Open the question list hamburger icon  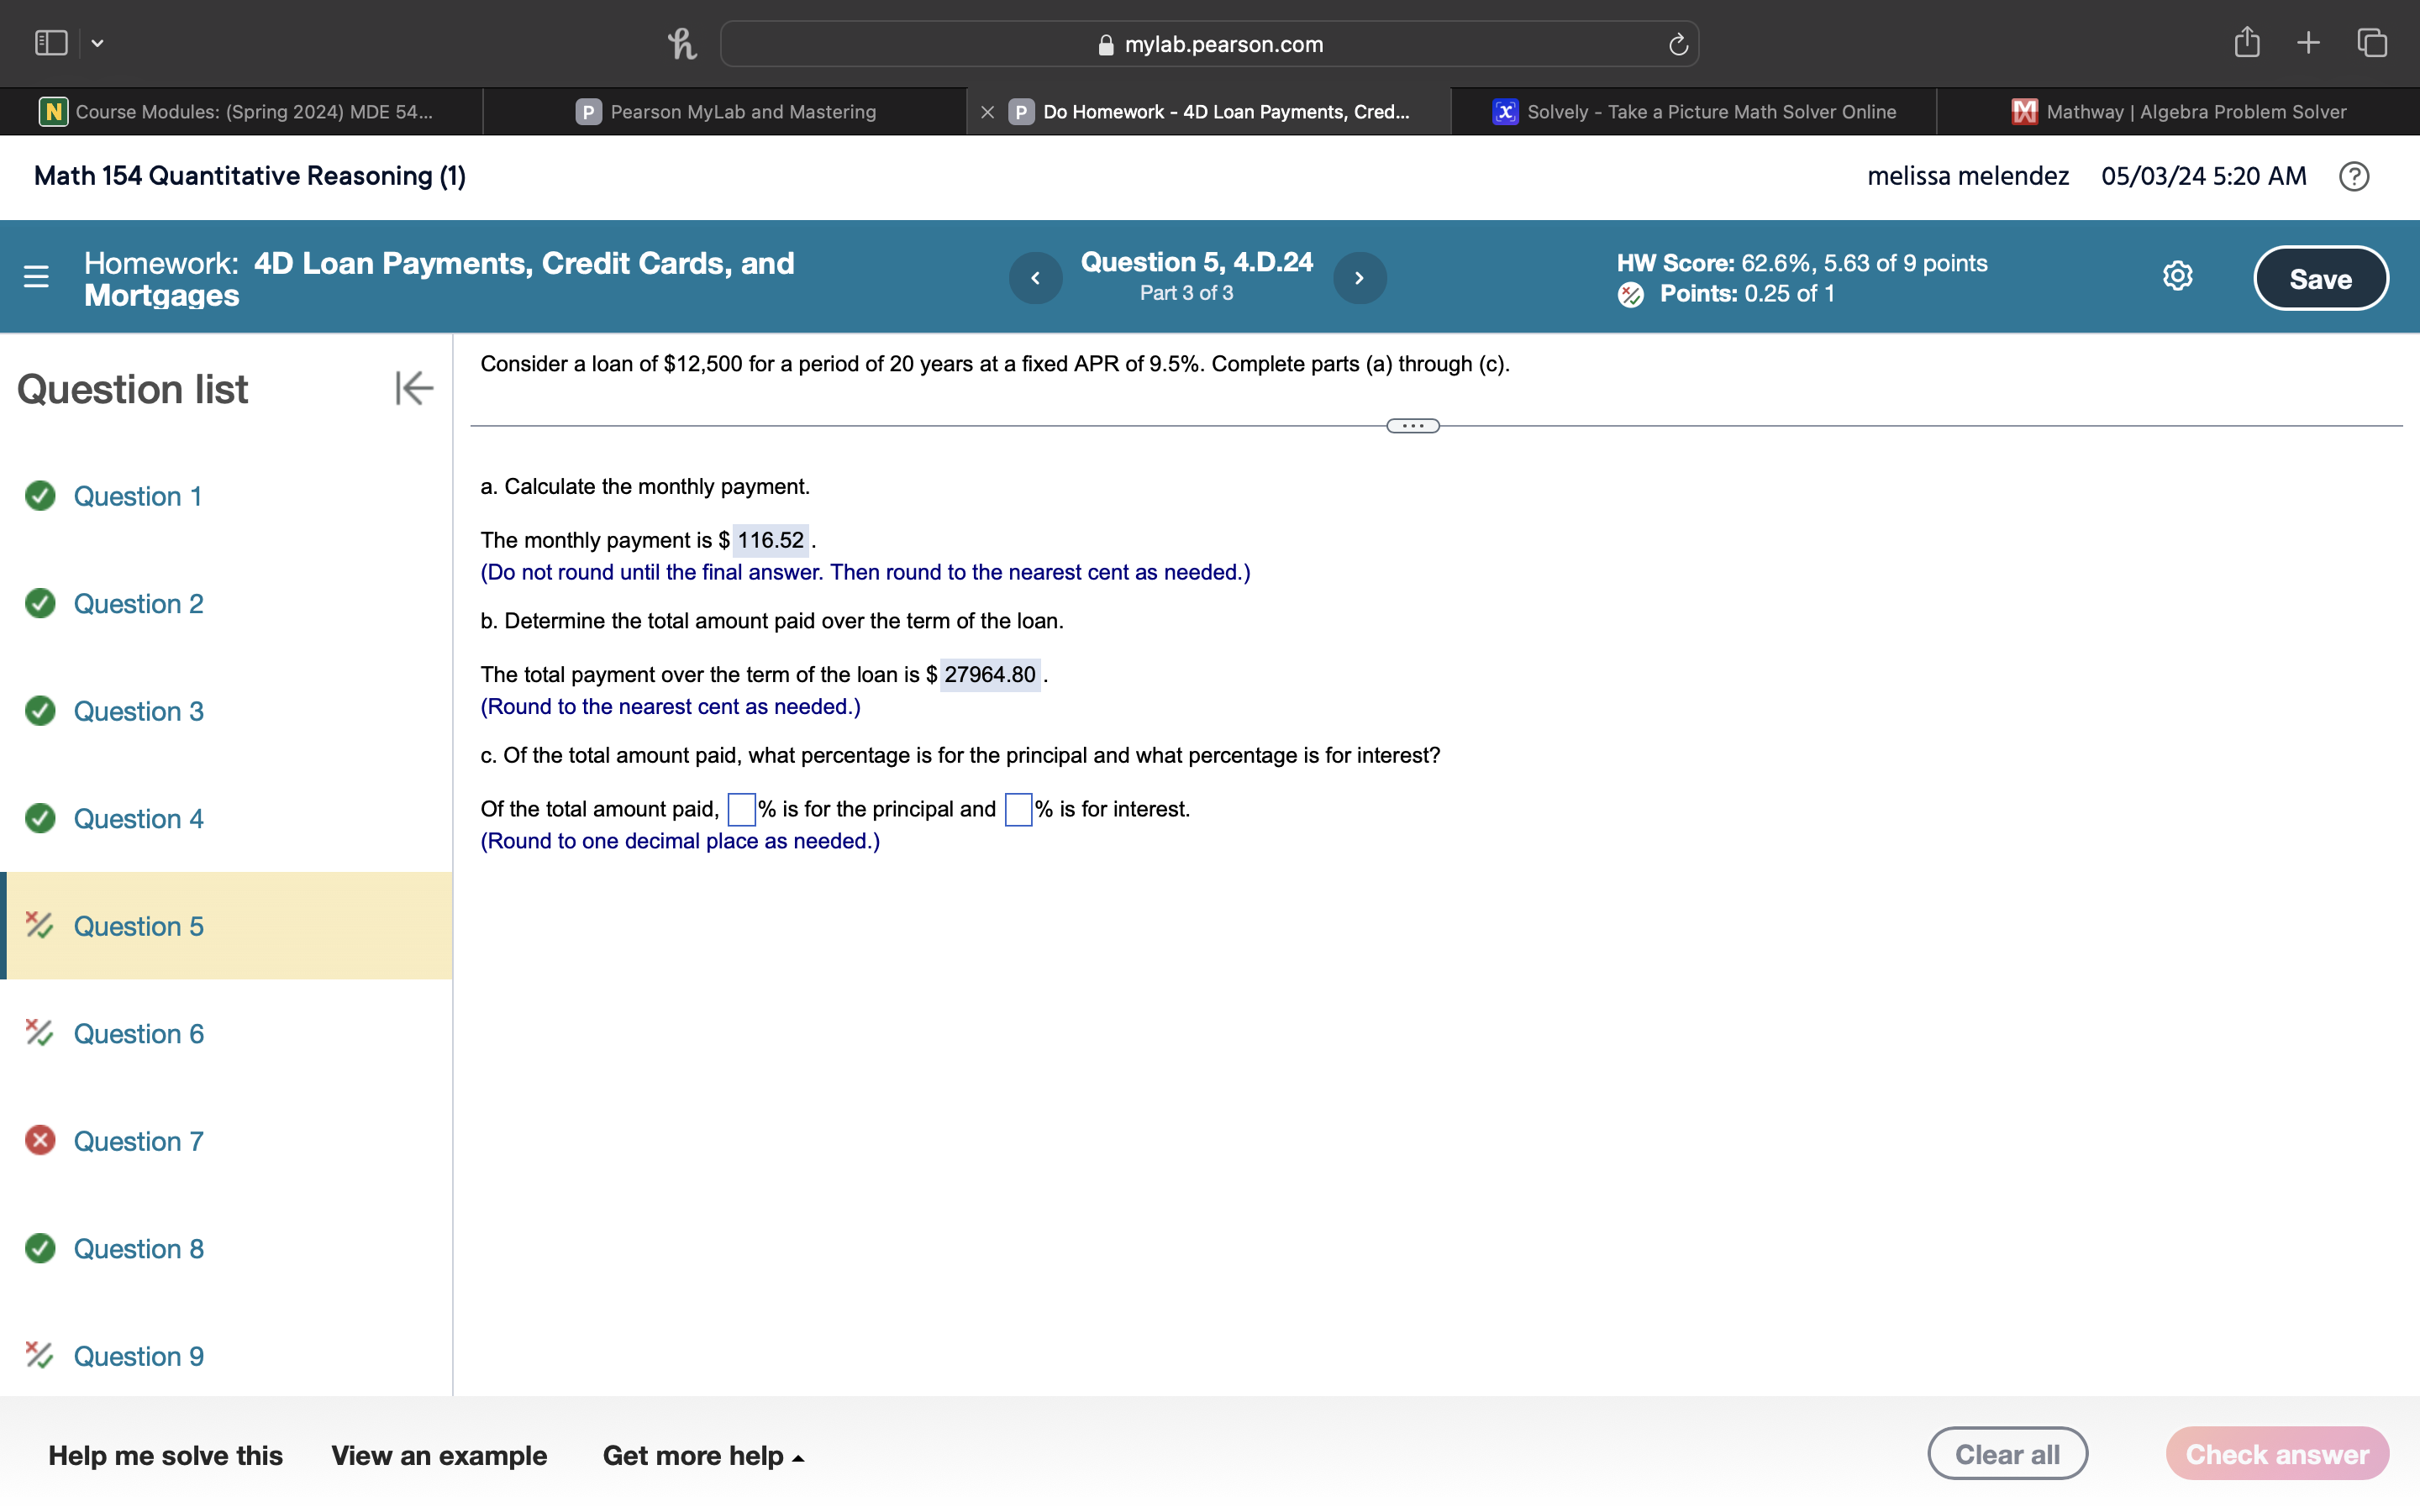point(36,277)
